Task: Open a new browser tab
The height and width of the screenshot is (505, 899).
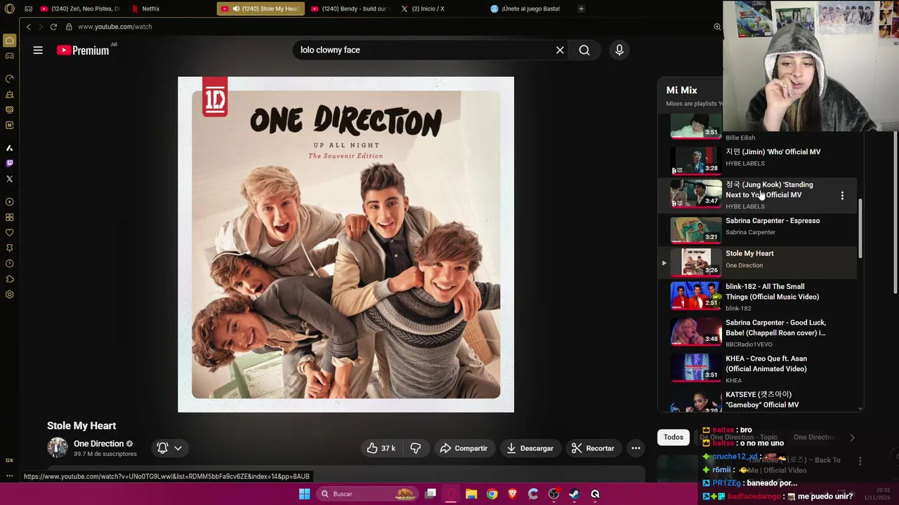Action: pos(581,8)
